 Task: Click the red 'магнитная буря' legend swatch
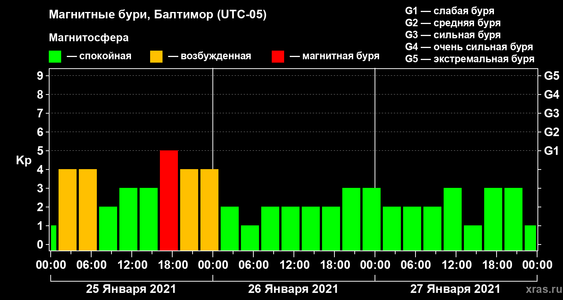278,57
